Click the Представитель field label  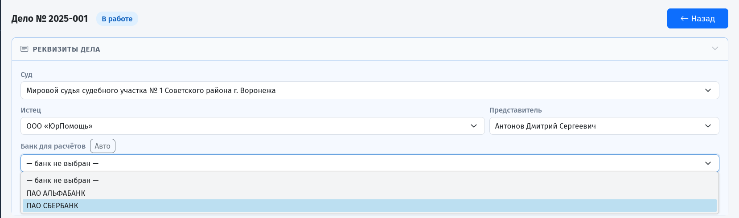point(516,110)
